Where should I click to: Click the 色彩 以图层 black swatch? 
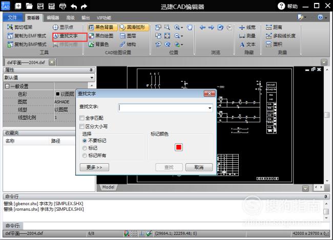[57, 94]
